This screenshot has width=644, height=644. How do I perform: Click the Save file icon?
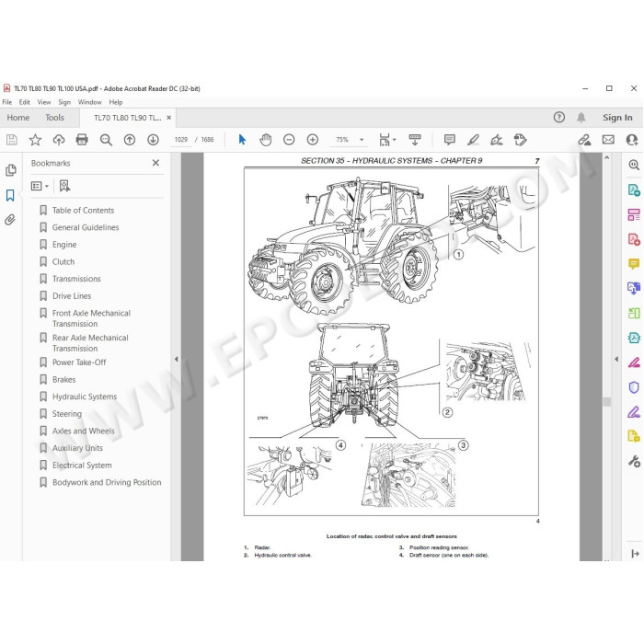(x=11, y=140)
